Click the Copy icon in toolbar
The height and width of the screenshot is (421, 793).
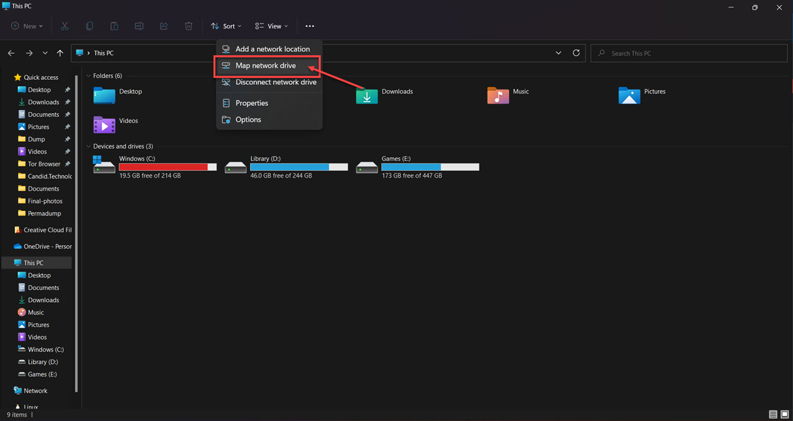[x=89, y=26]
